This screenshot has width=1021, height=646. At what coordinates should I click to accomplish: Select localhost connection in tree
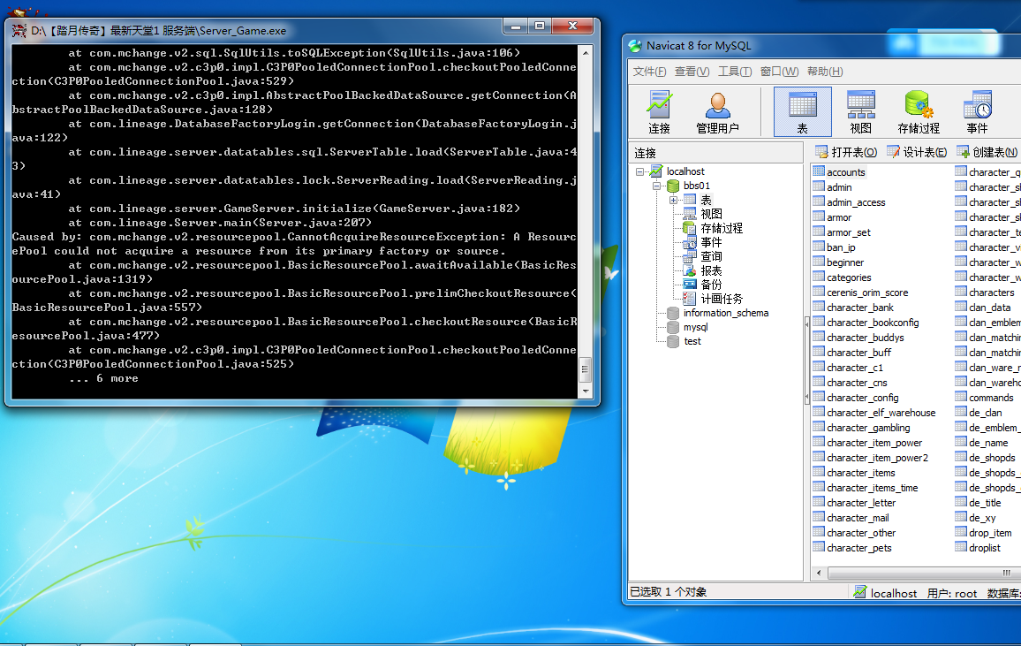685,171
